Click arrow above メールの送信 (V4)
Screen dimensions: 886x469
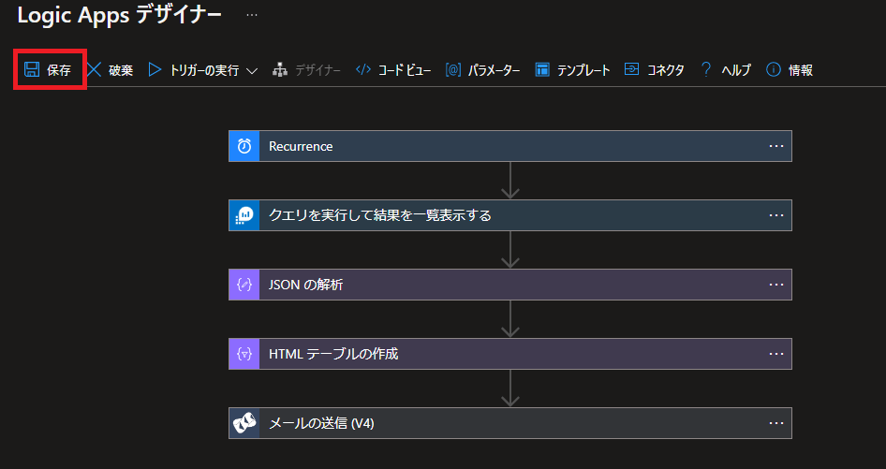[510, 388]
